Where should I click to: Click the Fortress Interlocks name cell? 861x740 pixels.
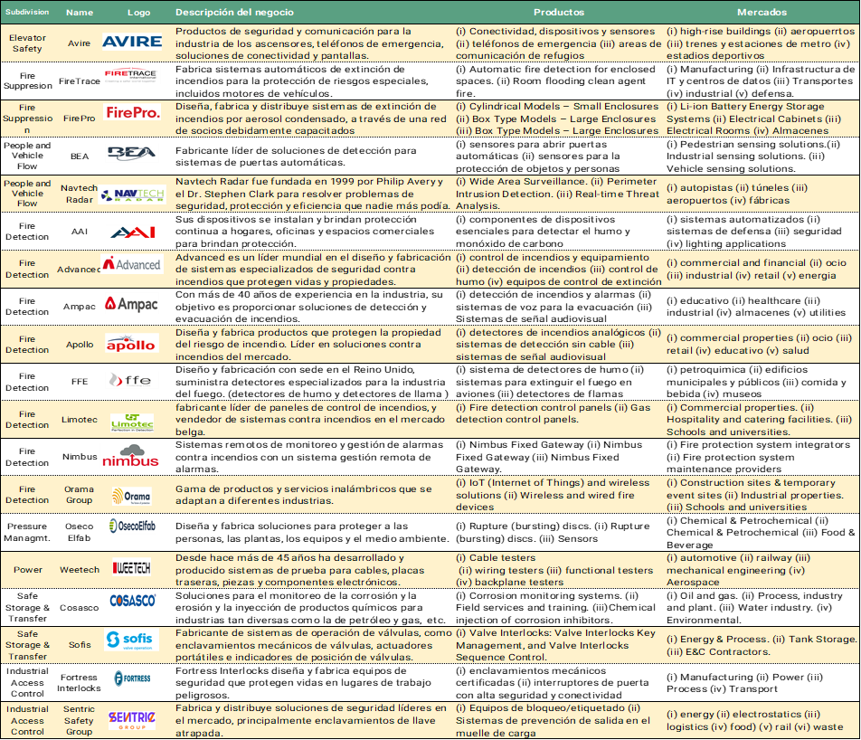coord(79,683)
